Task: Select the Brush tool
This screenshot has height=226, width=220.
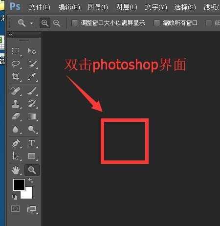Action: point(32,91)
